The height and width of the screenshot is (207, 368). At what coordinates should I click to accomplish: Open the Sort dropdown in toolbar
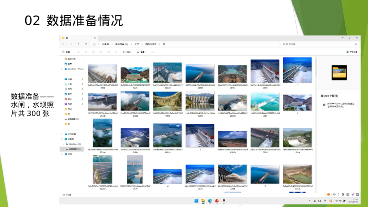pyautogui.click(x=127, y=52)
